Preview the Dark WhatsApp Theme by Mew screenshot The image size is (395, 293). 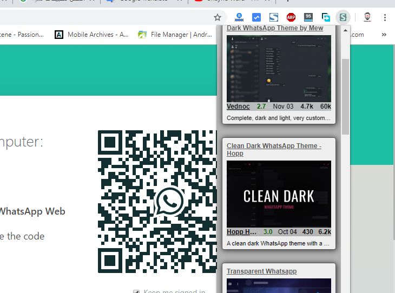pyautogui.click(x=279, y=69)
